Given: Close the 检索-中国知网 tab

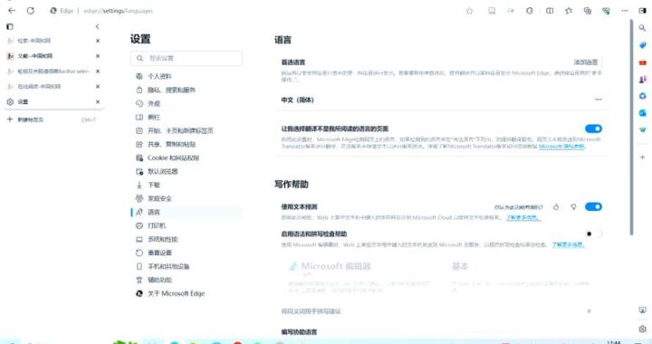Looking at the screenshot, I should [x=98, y=41].
